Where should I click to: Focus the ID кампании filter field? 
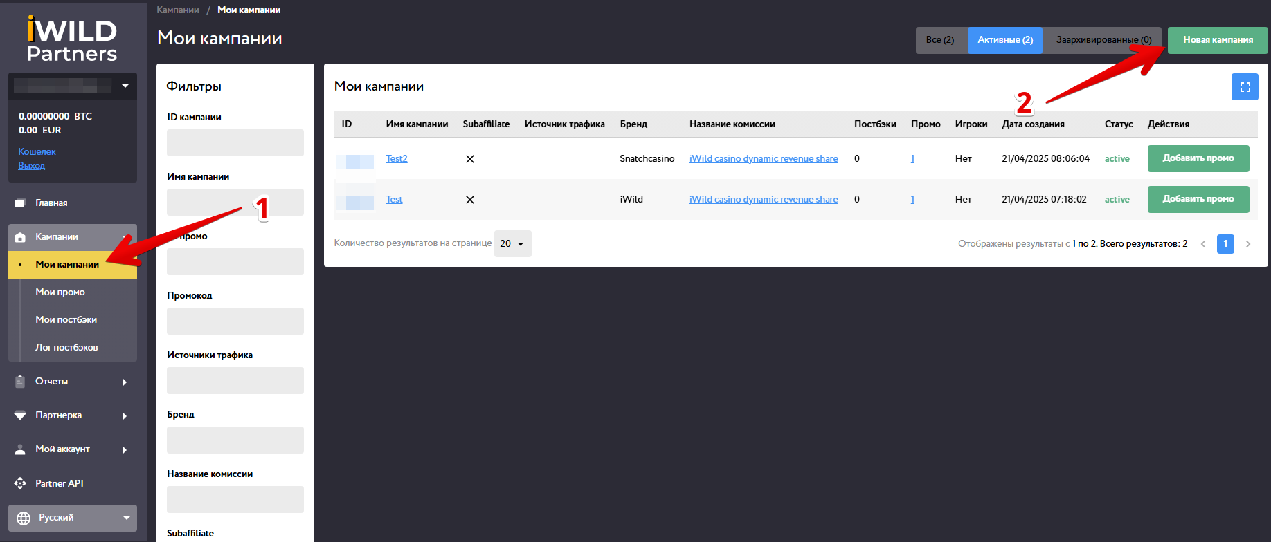(235, 142)
